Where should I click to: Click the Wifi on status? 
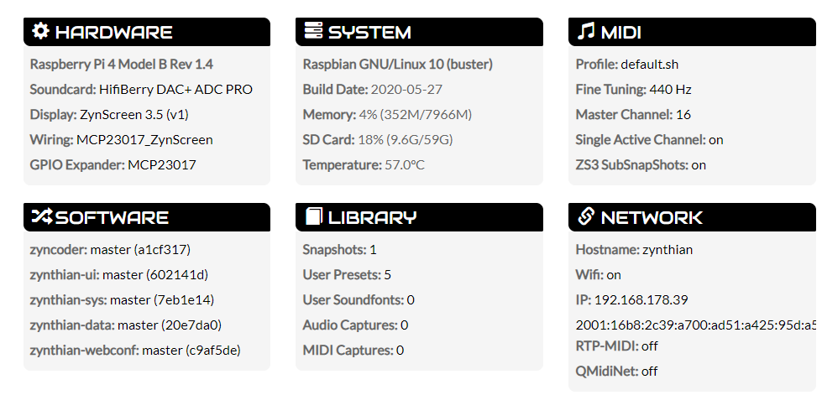pos(598,275)
